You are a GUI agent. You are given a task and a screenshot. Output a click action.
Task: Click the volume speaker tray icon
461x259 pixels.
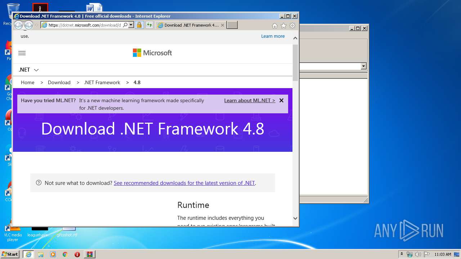click(x=418, y=254)
